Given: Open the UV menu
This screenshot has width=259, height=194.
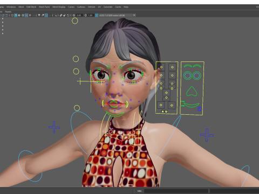Looking at the screenshot, I should point(99,7).
